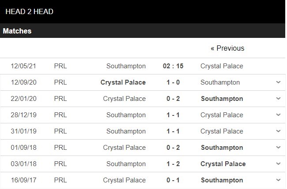
Task: Open the 02 : 15 kickoff time fixture
Action: click(173, 66)
